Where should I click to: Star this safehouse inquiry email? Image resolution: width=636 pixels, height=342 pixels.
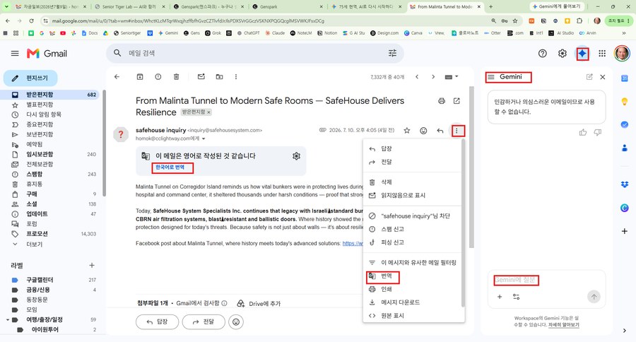tap(407, 131)
